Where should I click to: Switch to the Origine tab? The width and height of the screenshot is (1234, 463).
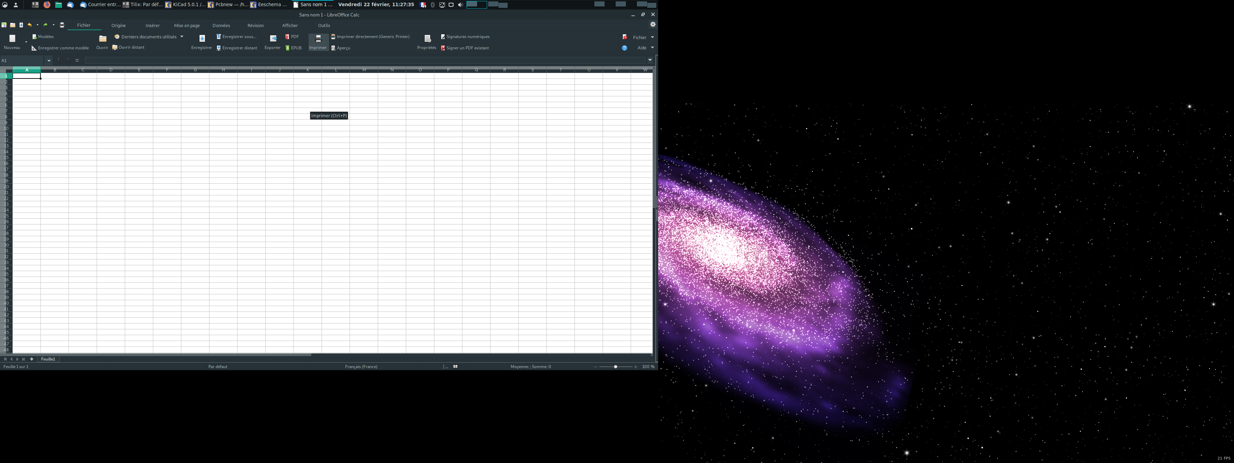pyautogui.click(x=119, y=25)
